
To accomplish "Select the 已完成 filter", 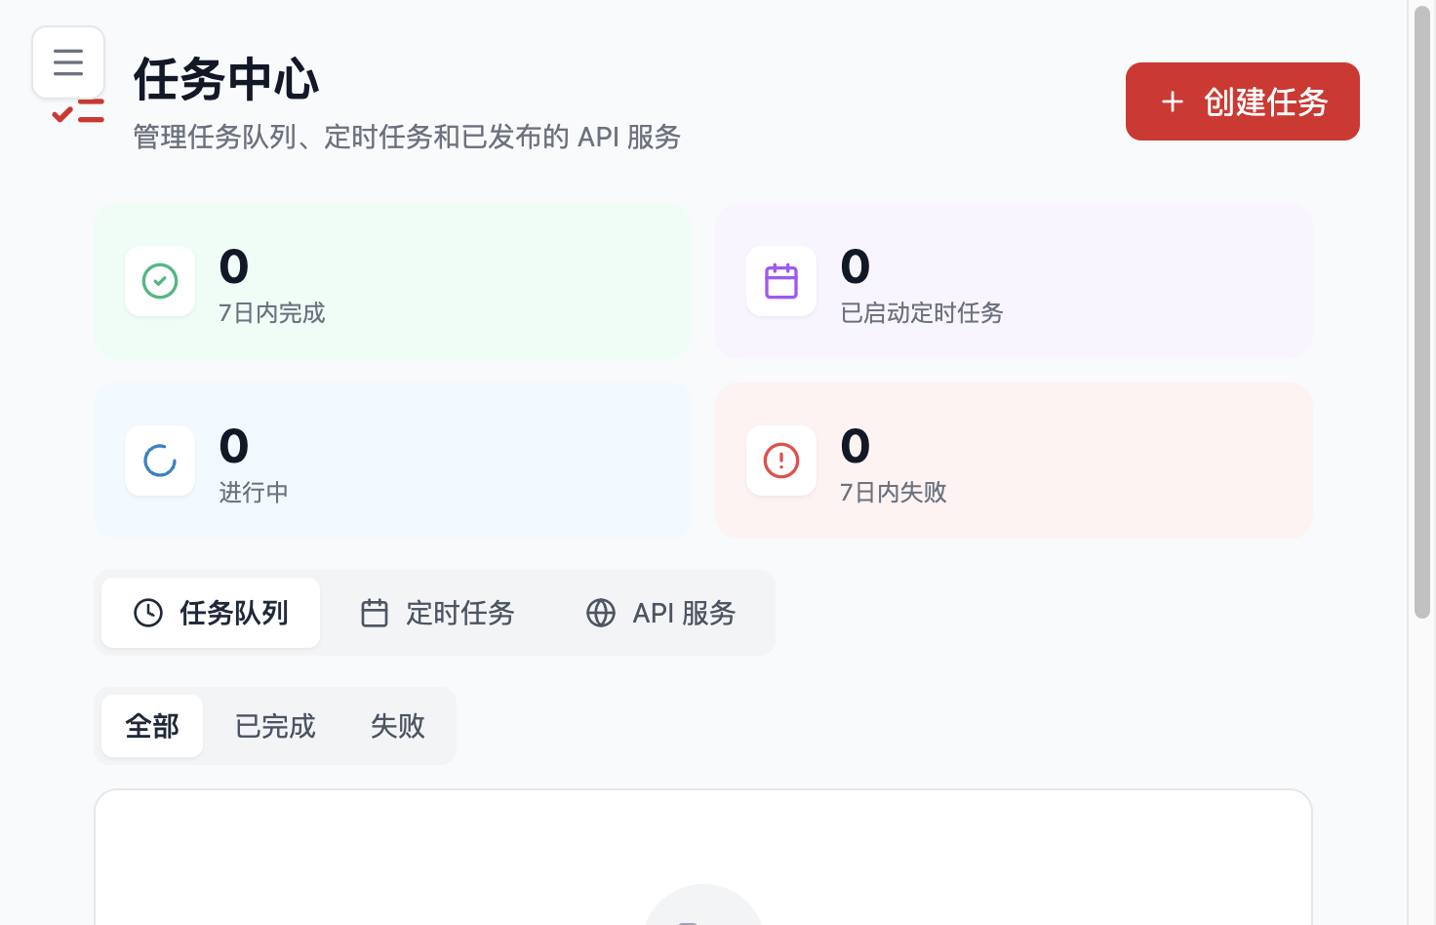I will (274, 726).
